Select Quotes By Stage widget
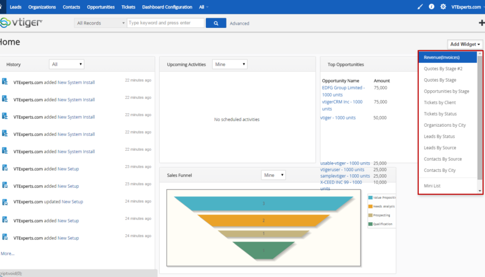 (440, 80)
